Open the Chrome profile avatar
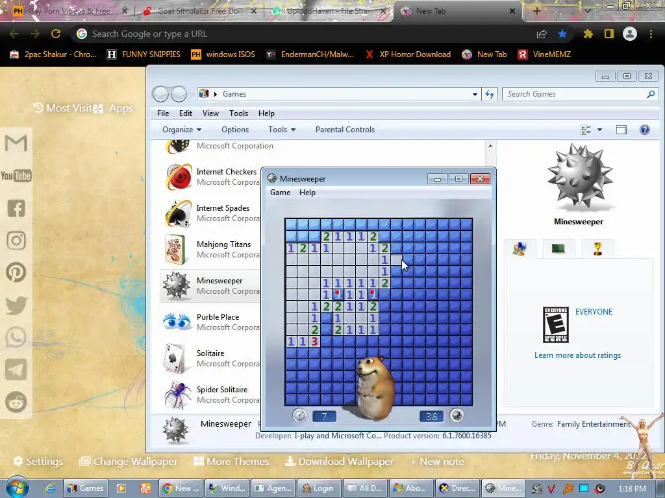Screen dimensions: 665x498 630,34
